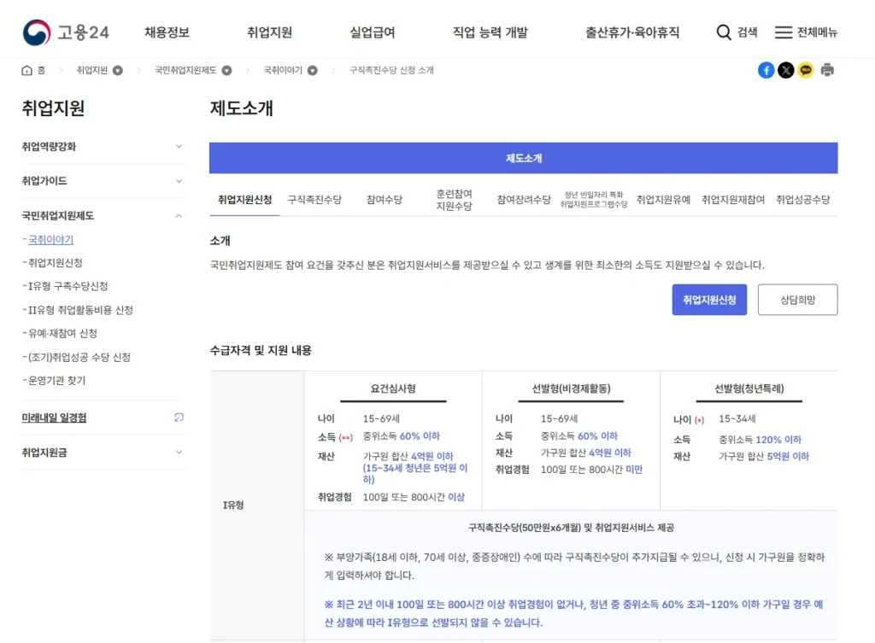This screenshot has width=875, height=643.
Task: Click the blue 취업지원신청 button
Action: 709,300
